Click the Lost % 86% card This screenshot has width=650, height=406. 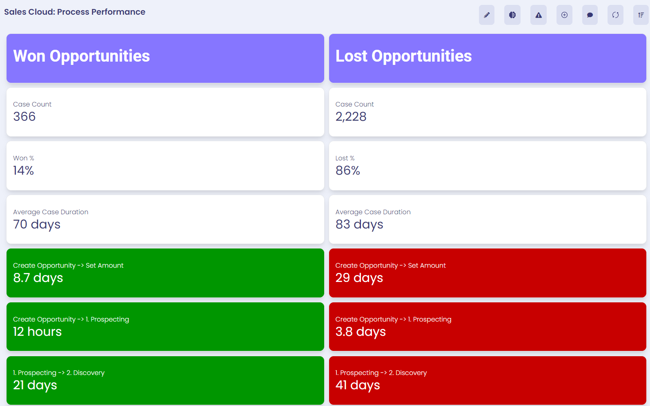[487, 166]
